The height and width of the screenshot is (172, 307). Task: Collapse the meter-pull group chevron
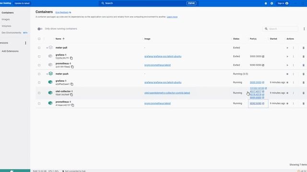(x=47, y=48)
